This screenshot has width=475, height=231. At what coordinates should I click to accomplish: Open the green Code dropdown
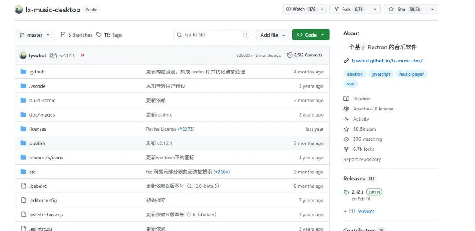[311, 35]
